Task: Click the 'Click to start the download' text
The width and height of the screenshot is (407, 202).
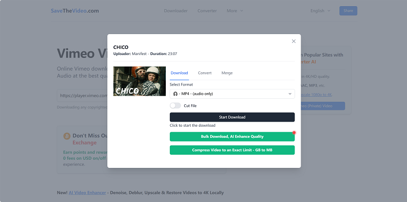Action: point(192,125)
